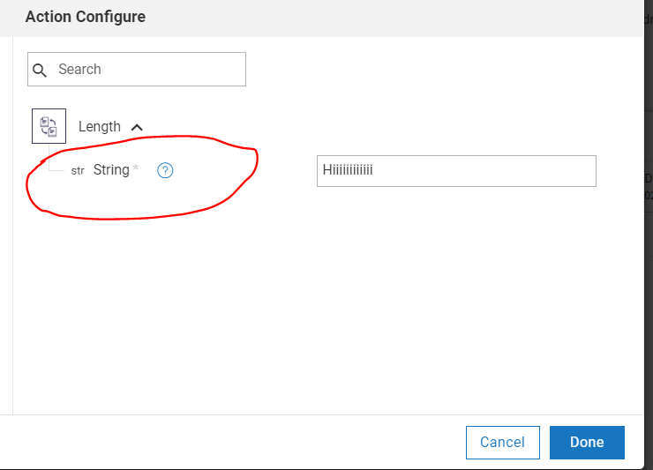Click the Action Configure title
The image size is (653, 470).
[x=86, y=17]
